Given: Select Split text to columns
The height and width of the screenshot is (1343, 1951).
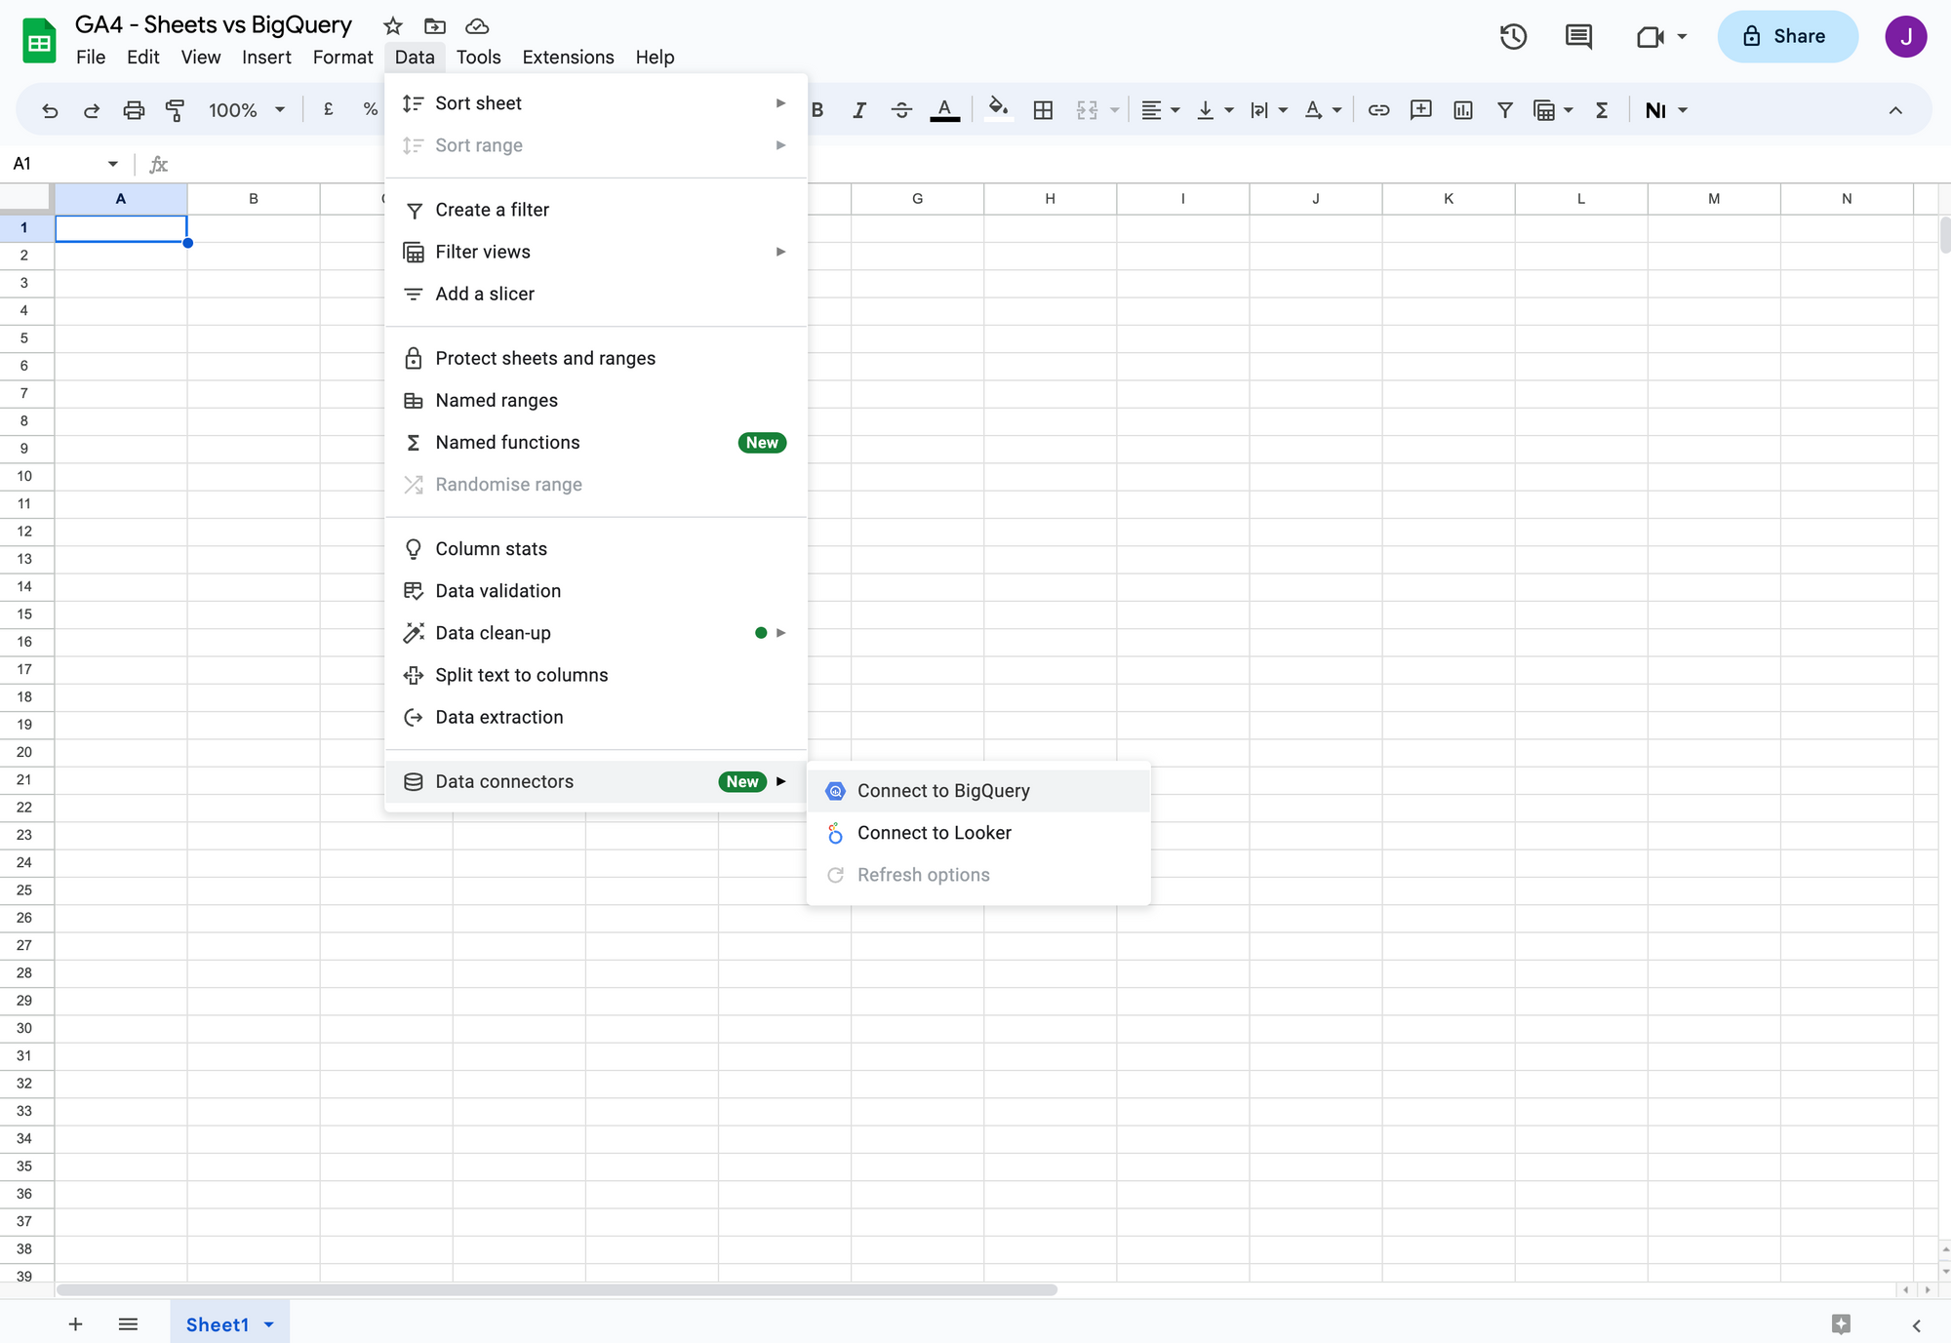Looking at the screenshot, I should 596,674.
